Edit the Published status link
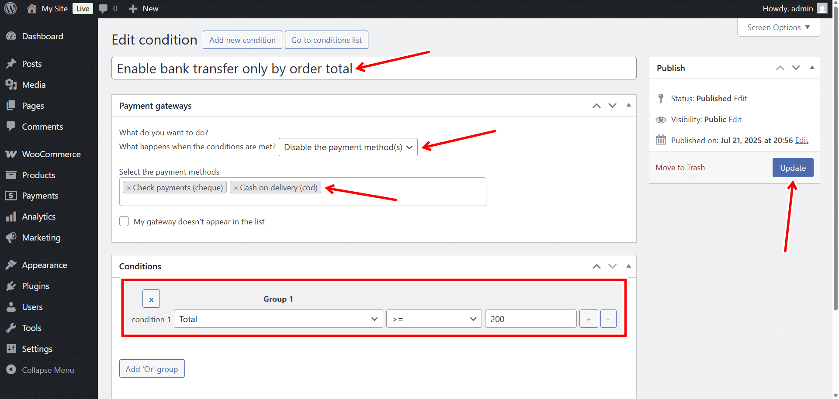 740,99
